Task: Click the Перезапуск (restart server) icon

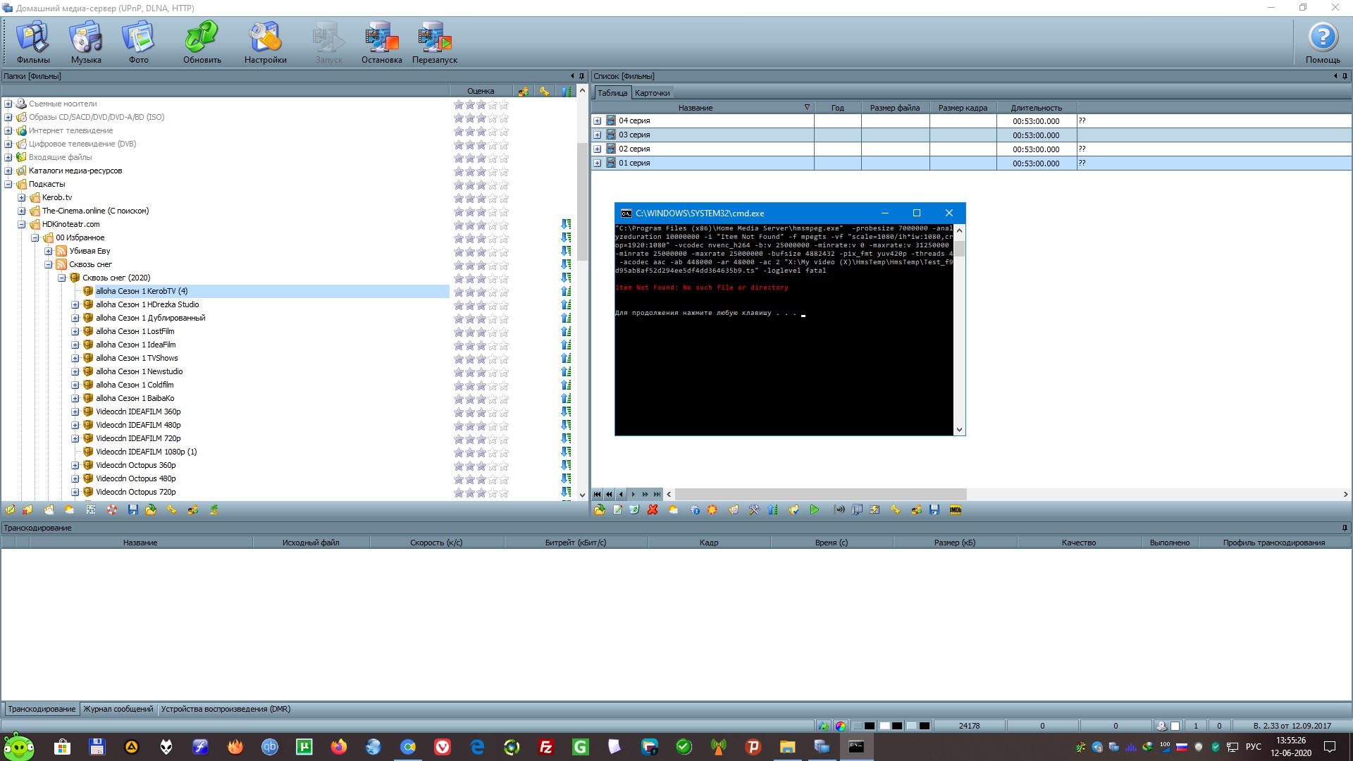Action: (434, 42)
